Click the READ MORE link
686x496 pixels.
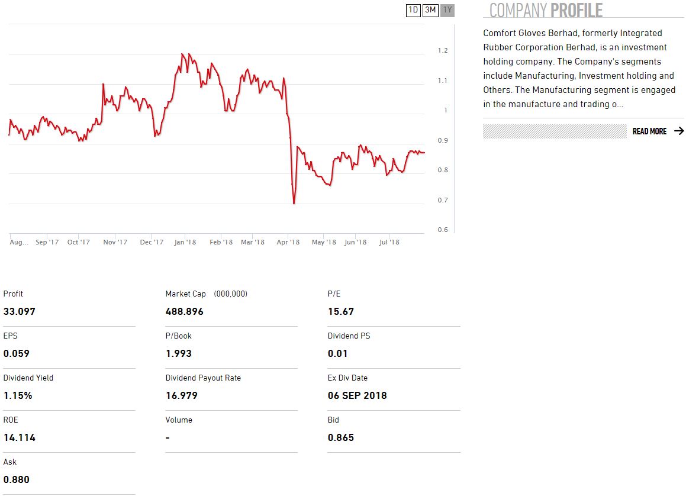649,131
